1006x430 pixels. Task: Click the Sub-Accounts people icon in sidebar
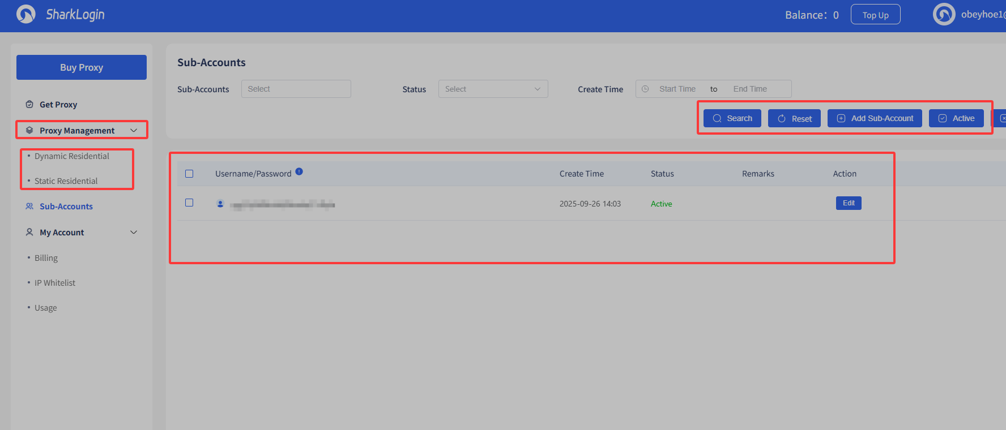[29, 207]
